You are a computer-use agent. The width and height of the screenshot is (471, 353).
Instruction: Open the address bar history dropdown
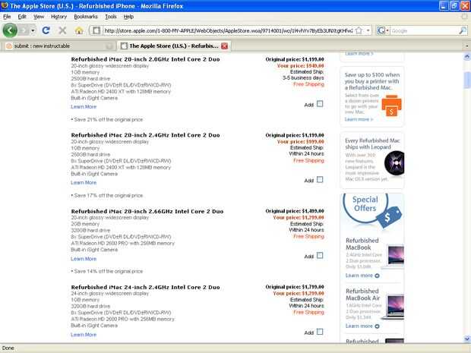point(368,30)
